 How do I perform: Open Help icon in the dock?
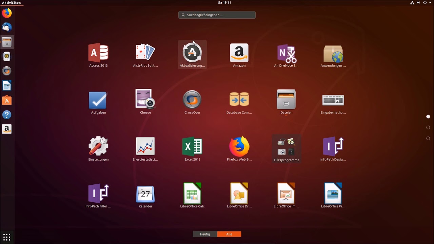click(7, 115)
